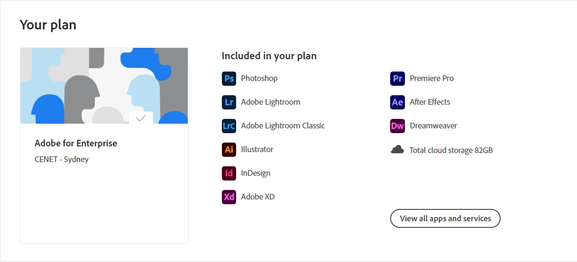Click the Illustrator Ai icon
Screen dimensions: 577x262
pos(229,149)
